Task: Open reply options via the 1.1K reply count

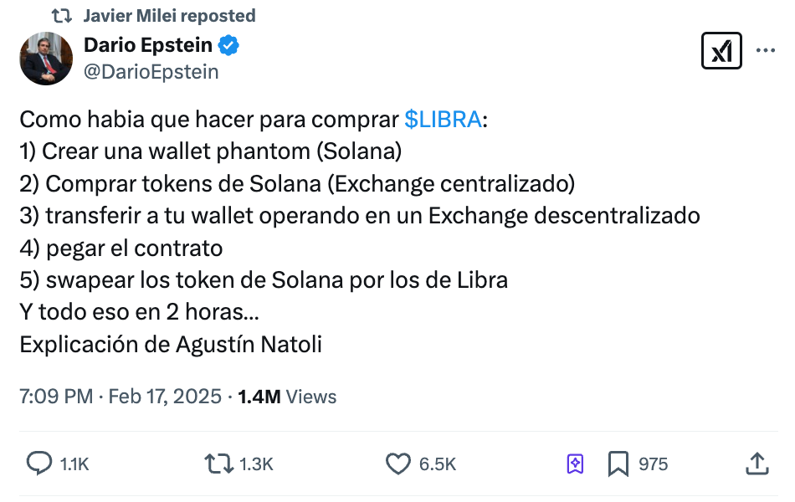Action: pos(74,462)
